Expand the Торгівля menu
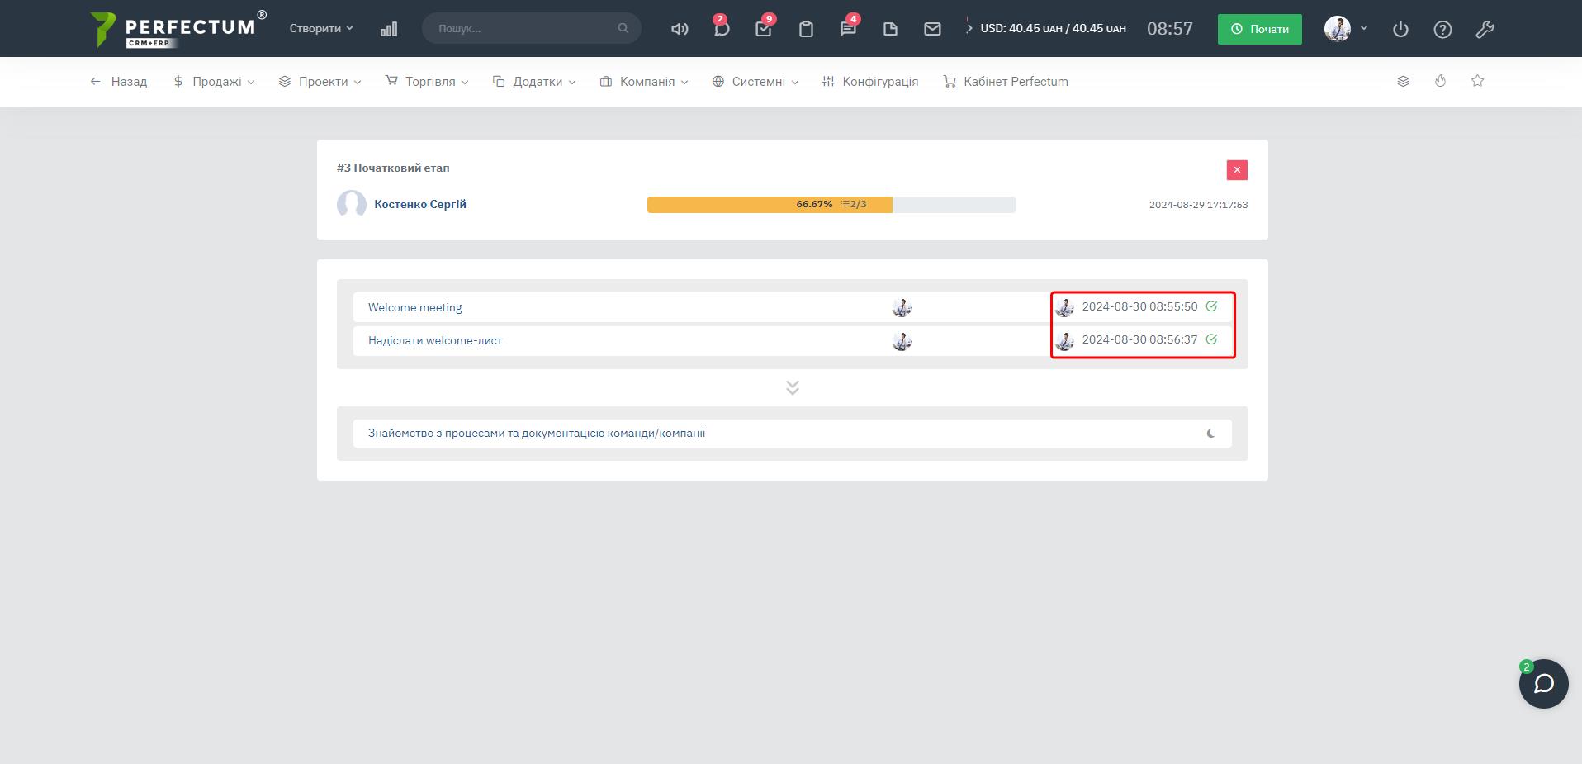The width and height of the screenshot is (1582, 764). click(x=427, y=82)
